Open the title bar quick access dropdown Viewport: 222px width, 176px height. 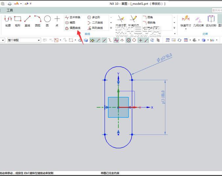click(31, 4)
